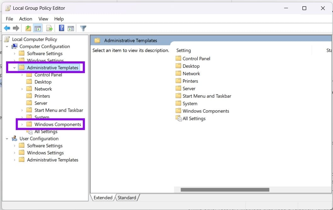The image size is (333, 210).
Task: Click the Setting column header
Action: pos(183,50)
